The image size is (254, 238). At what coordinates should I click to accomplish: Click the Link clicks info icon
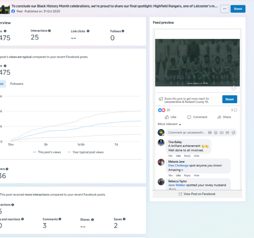coord(88,31)
